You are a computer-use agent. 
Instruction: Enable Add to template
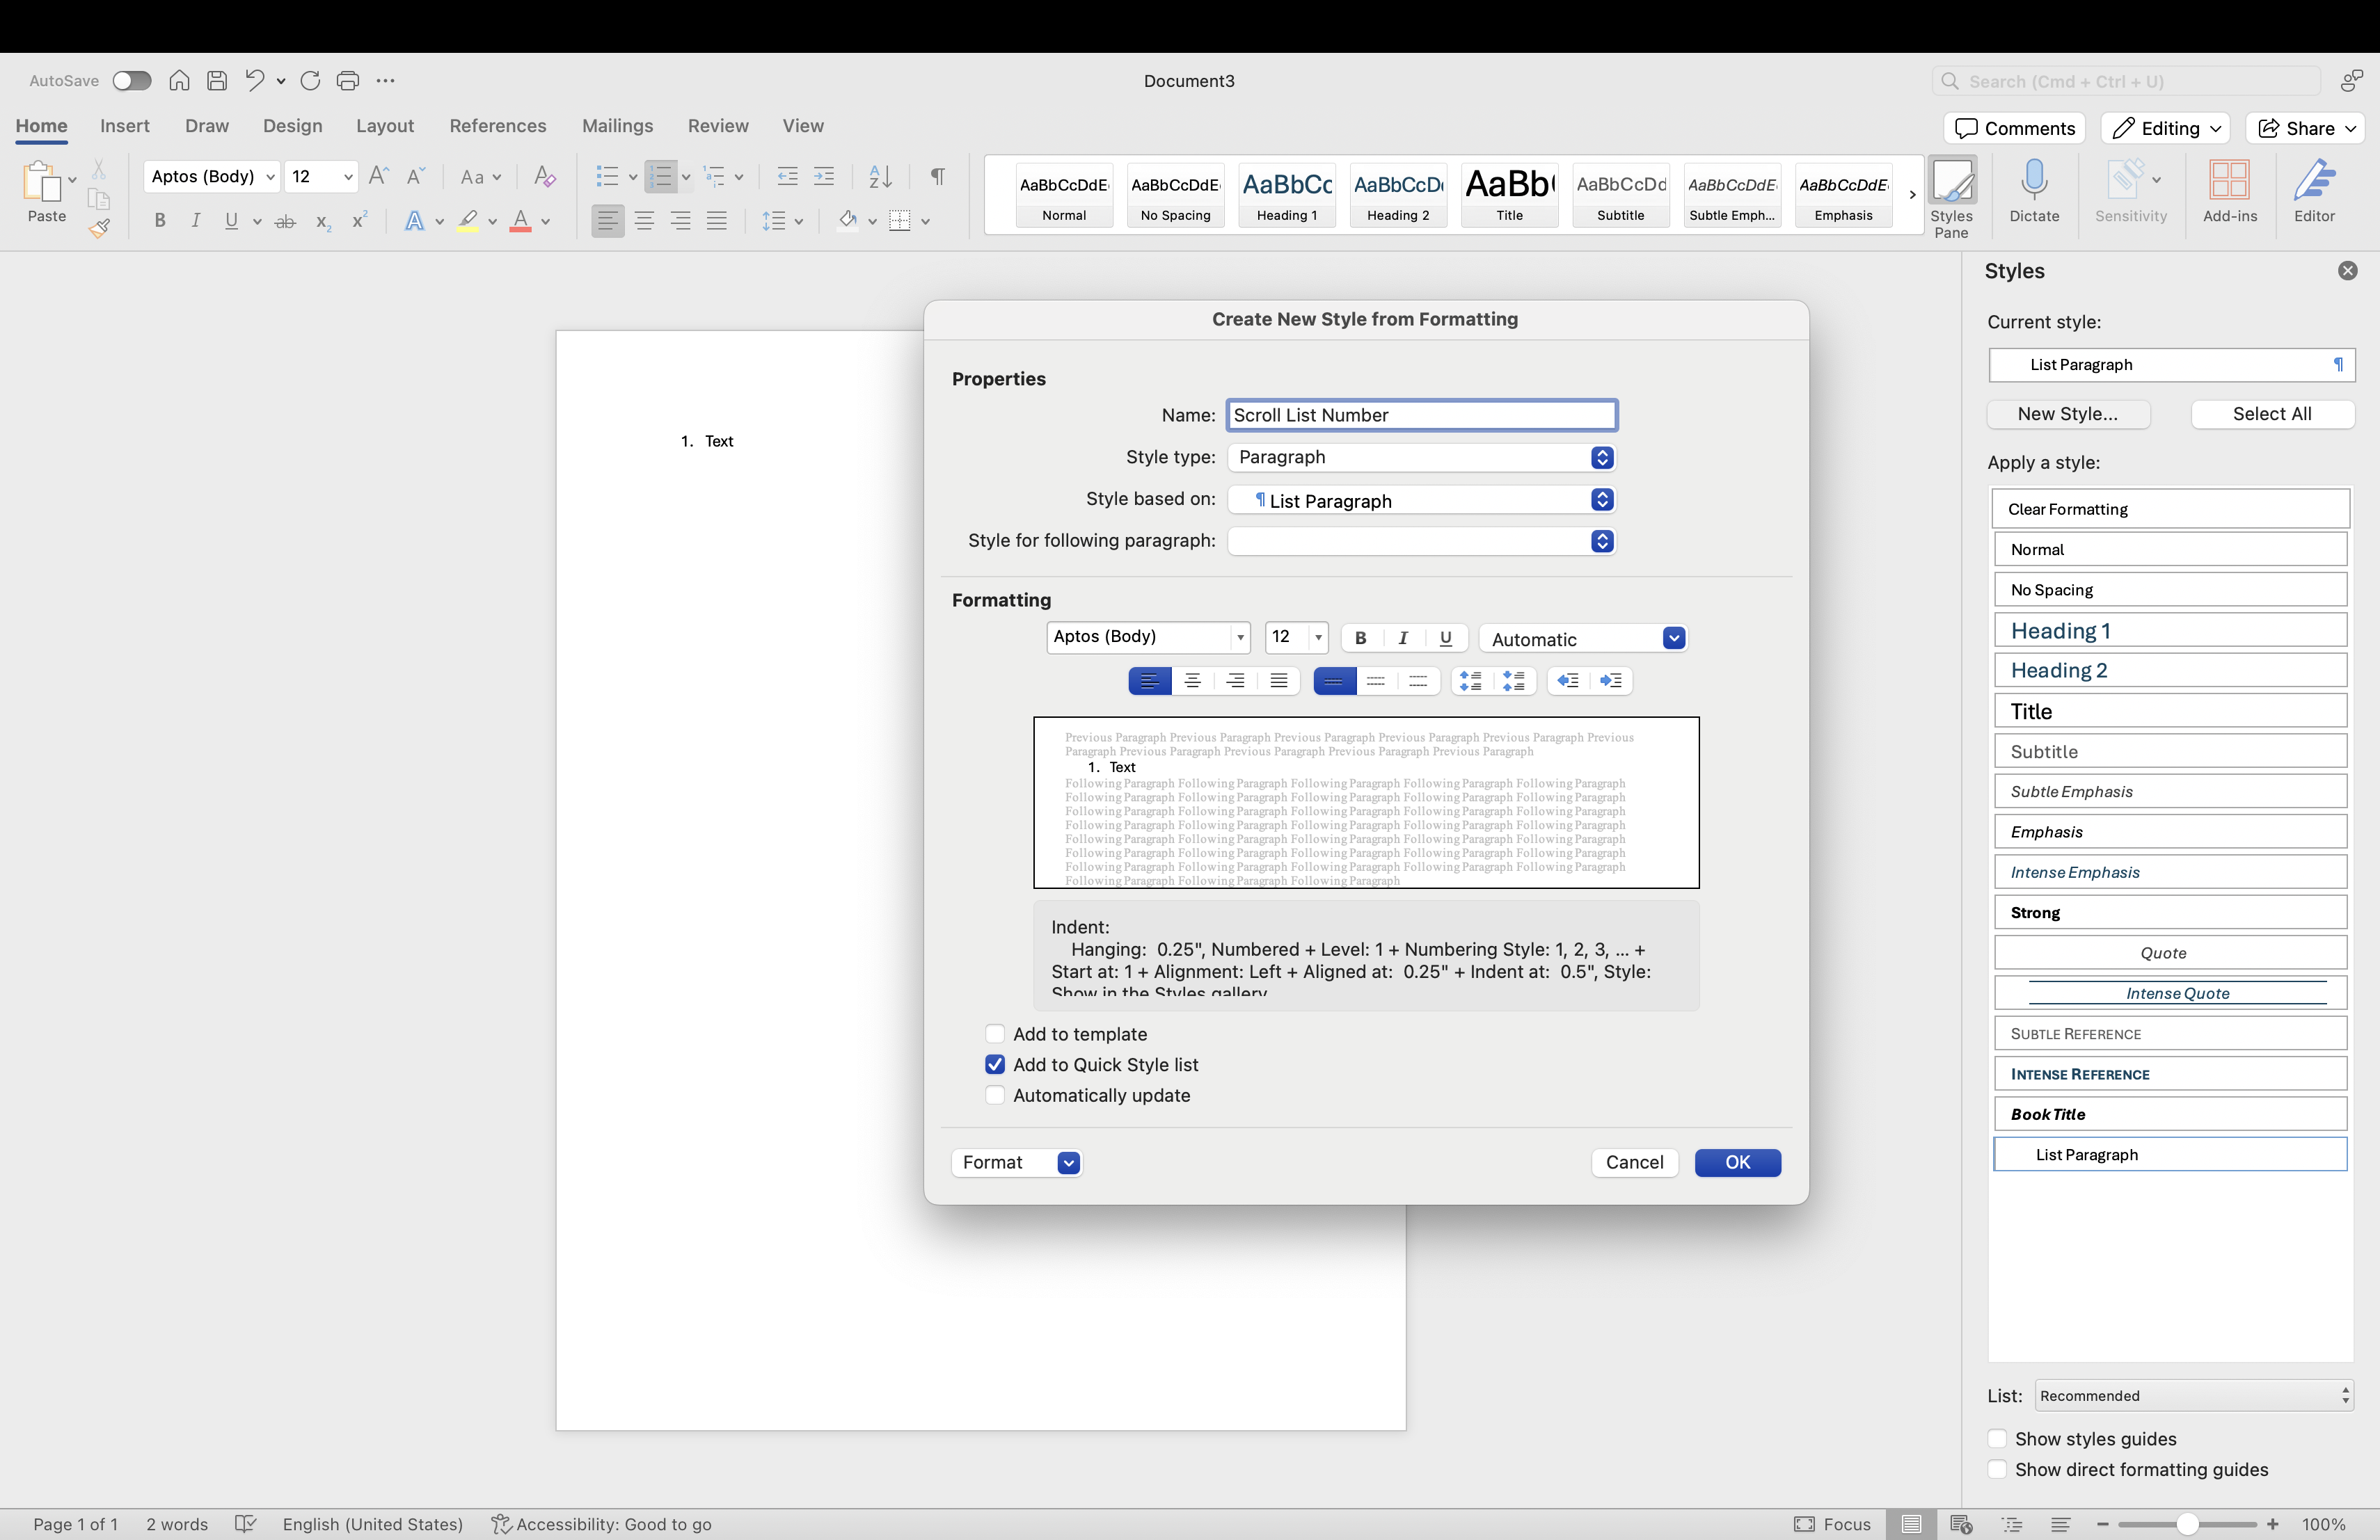(x=994, y=1034)
